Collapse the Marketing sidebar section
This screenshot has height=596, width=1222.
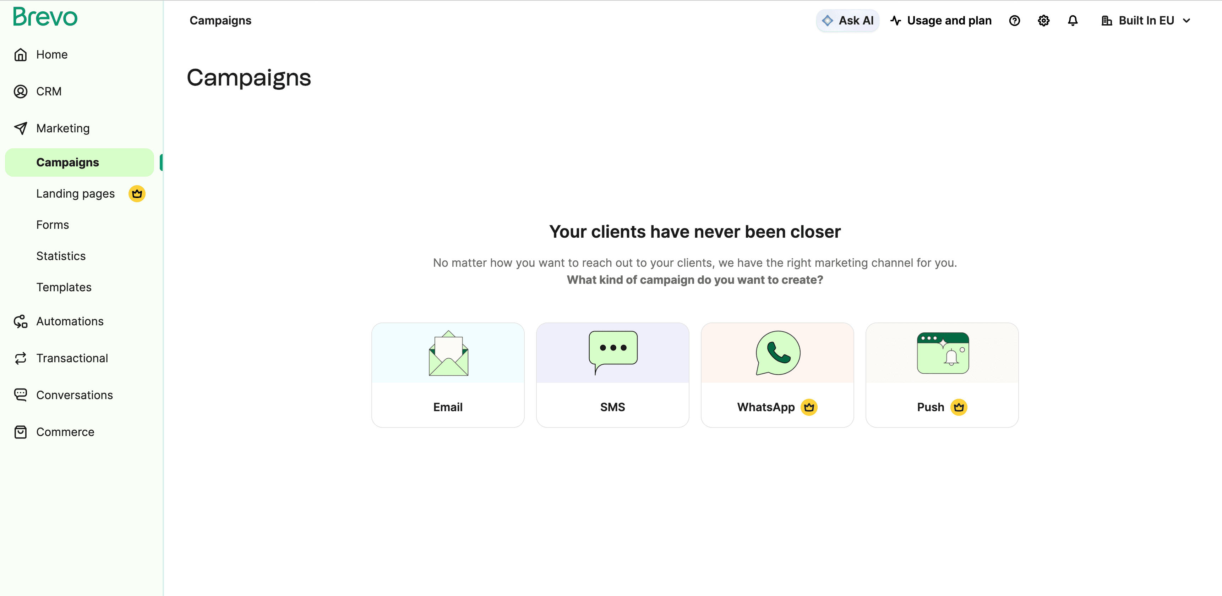62,128
